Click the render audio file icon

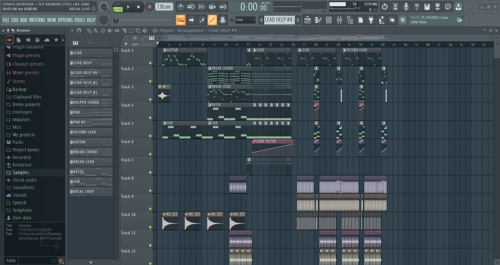pos(438,6)
